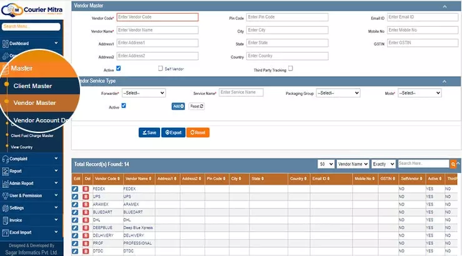Toggle the Self Vendor checkbox

(160, 69)
